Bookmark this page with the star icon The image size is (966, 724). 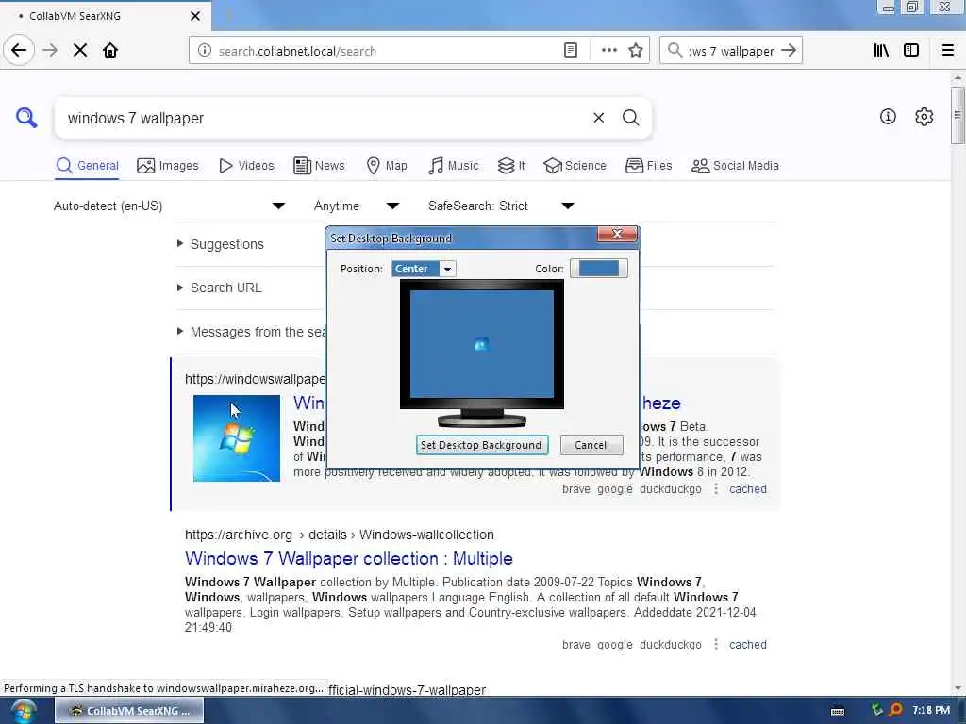[636, 51]
